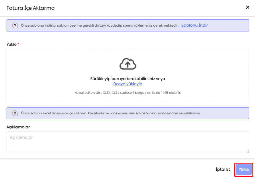Click the 'Önce şablonu indirip' instruction text
This screenshot has height=179, width=255.
click(x=99, y=25)
